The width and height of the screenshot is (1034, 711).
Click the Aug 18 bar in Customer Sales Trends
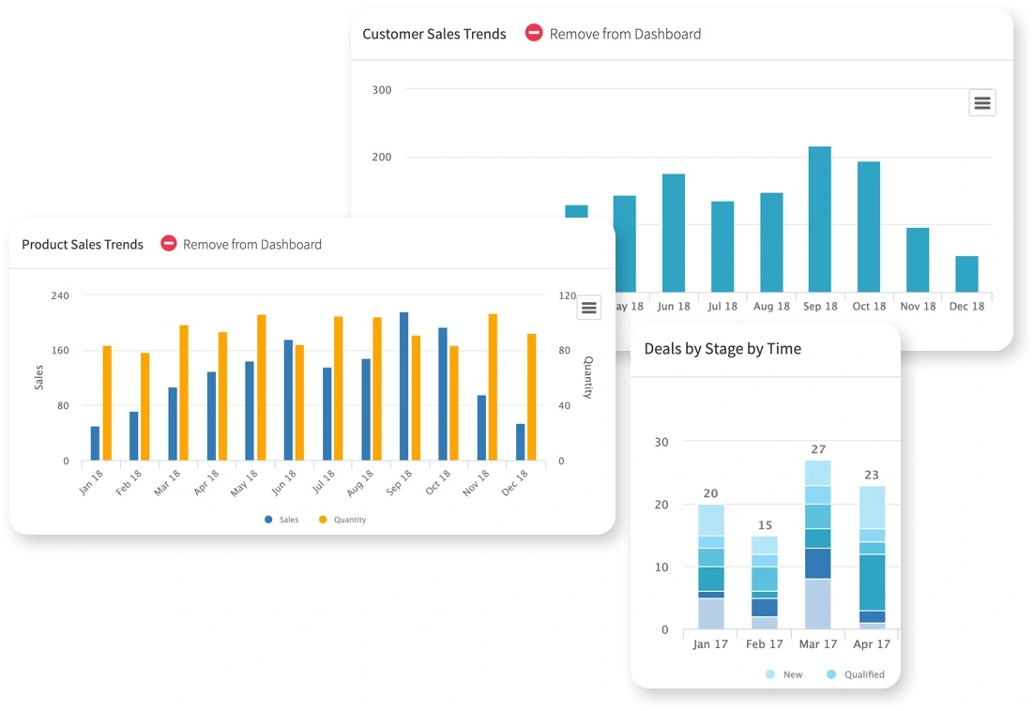pyautogui.click(x=771, y=243)
